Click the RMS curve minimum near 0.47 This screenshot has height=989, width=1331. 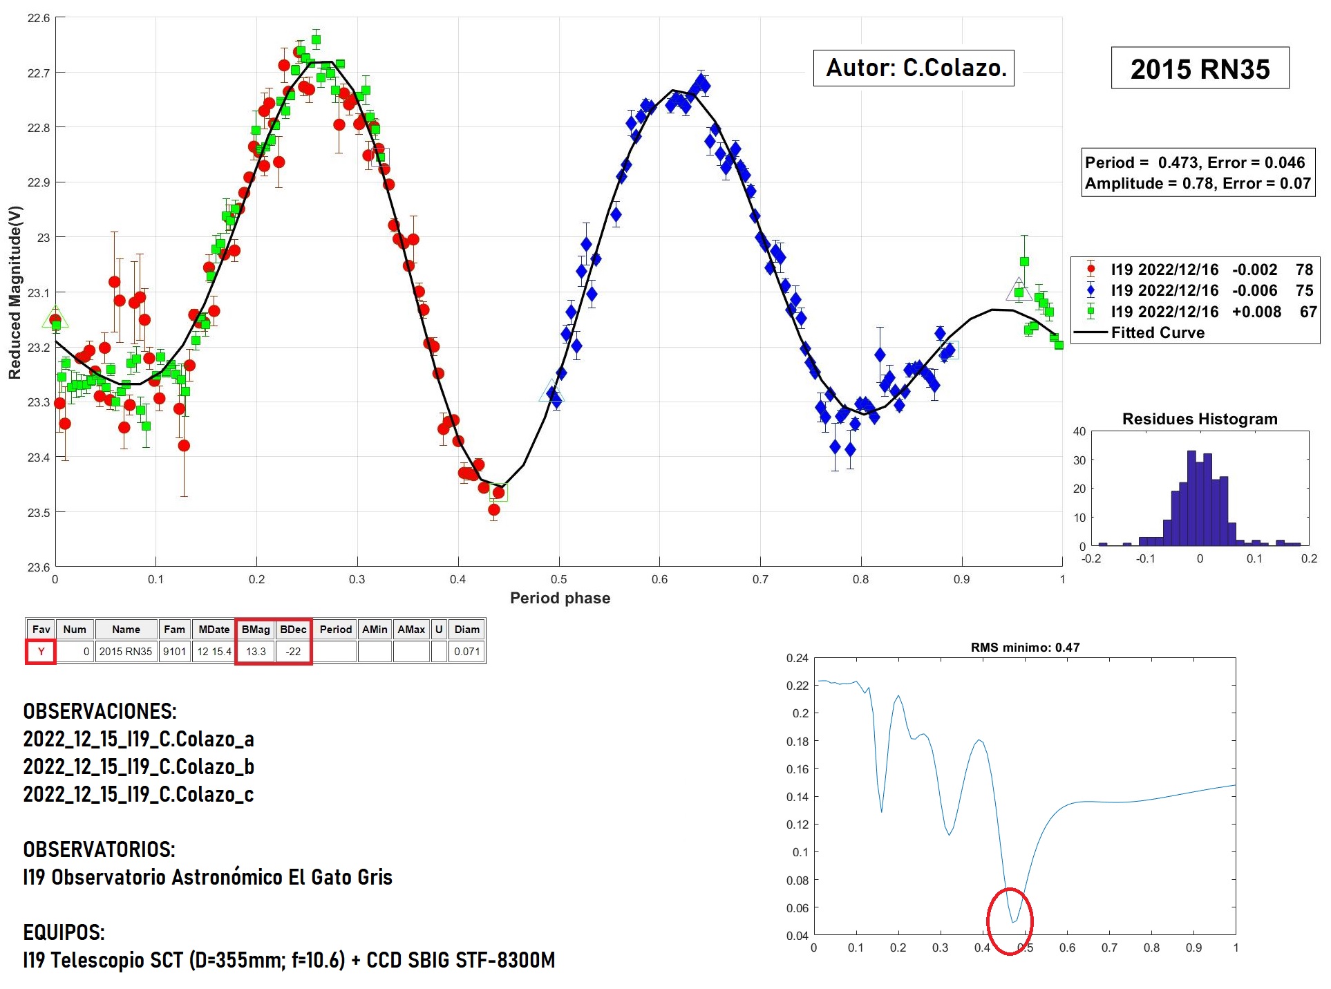tap(1014, 921)
